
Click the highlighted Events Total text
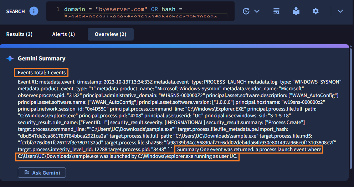42,73
